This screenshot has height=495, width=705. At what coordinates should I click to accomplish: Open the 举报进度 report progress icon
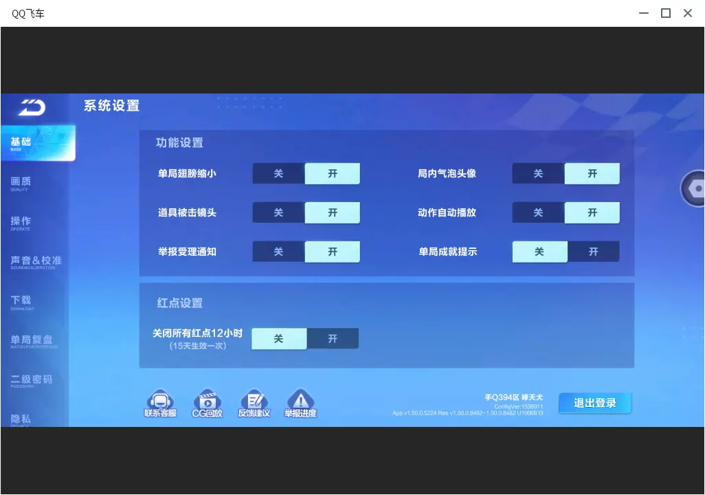coord(300,403)
